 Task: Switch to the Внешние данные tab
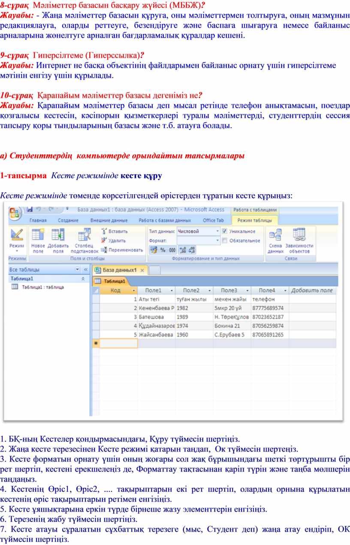pyautogui.click(x=109, y=220)
